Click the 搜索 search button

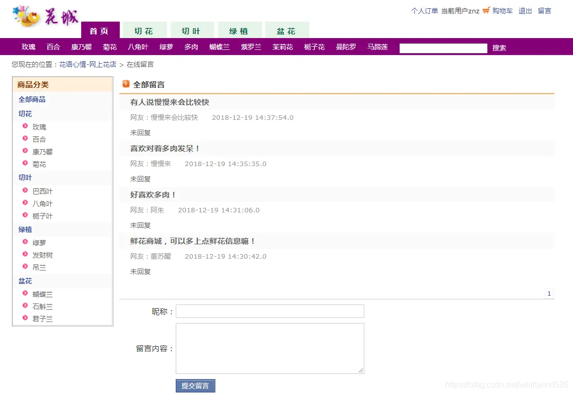click(499, 48)
